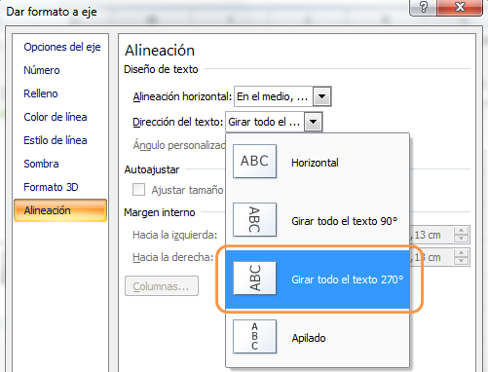This screenshot has height=372, width=488.
Task: Click the Dirección del texto label
Action: (178, 122)
